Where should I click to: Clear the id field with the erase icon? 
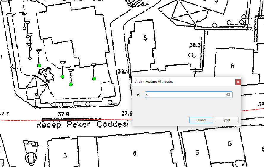[x=228, y=95]
